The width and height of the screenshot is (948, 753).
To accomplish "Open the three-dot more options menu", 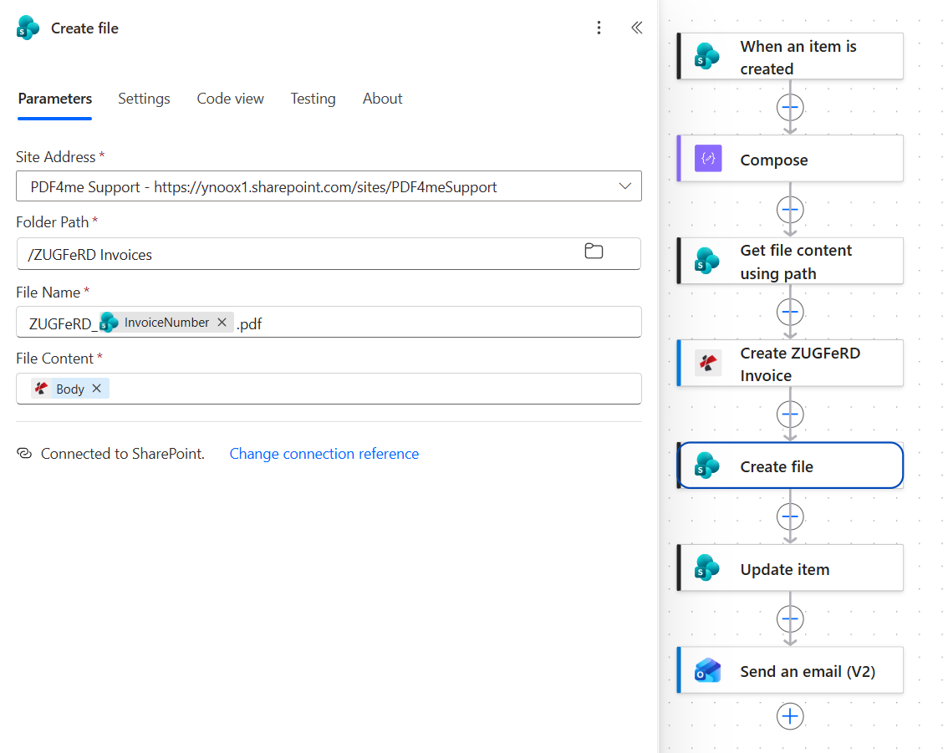I will (599, 28).
